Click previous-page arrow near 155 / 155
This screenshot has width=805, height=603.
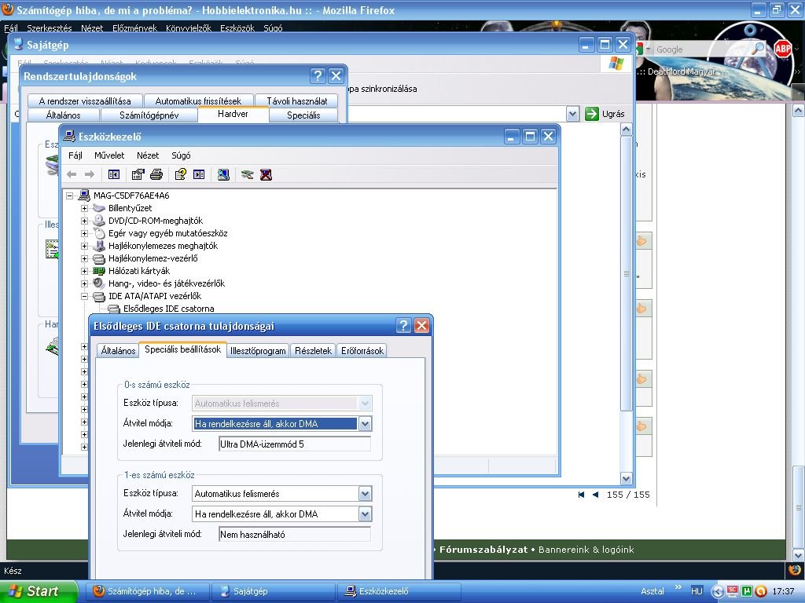(596, 495)
